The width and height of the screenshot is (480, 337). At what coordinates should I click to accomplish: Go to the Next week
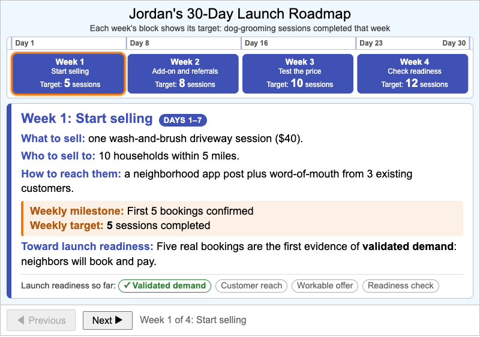107,320
